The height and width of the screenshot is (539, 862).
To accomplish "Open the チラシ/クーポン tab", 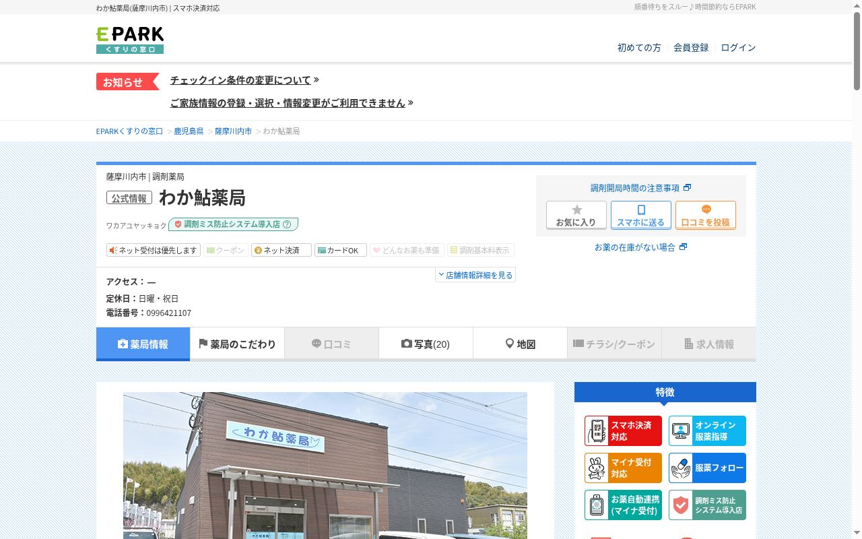I will [614, 344].
